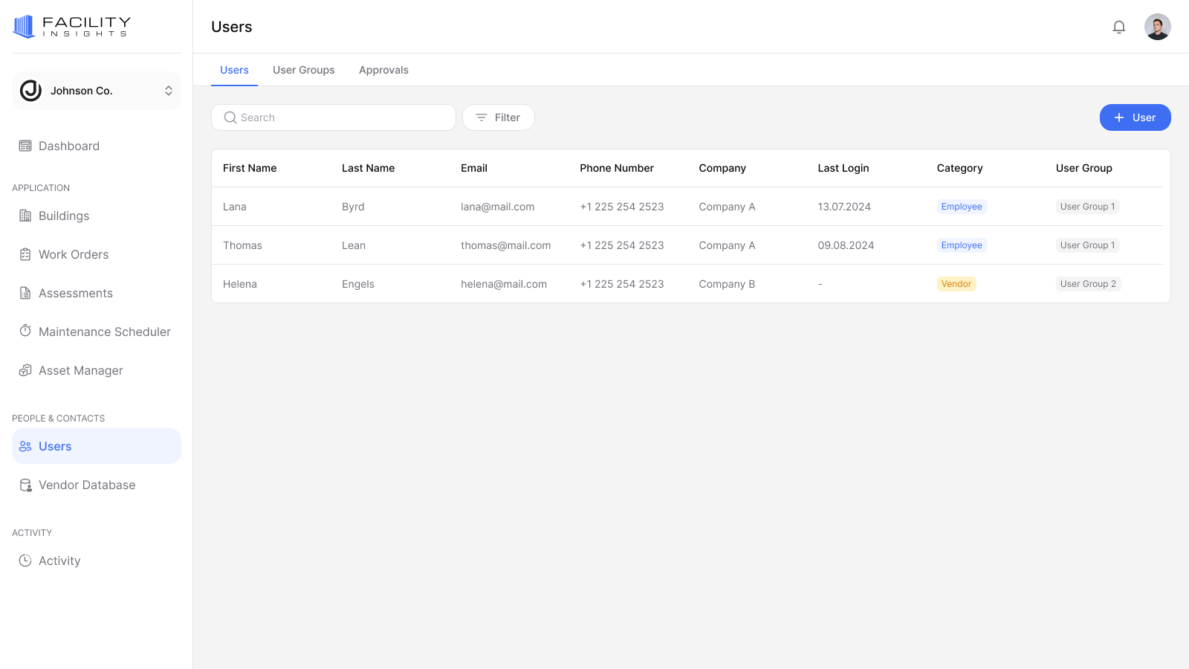
Task: Click User Group 2 badge
Action: pos(1087,284)
